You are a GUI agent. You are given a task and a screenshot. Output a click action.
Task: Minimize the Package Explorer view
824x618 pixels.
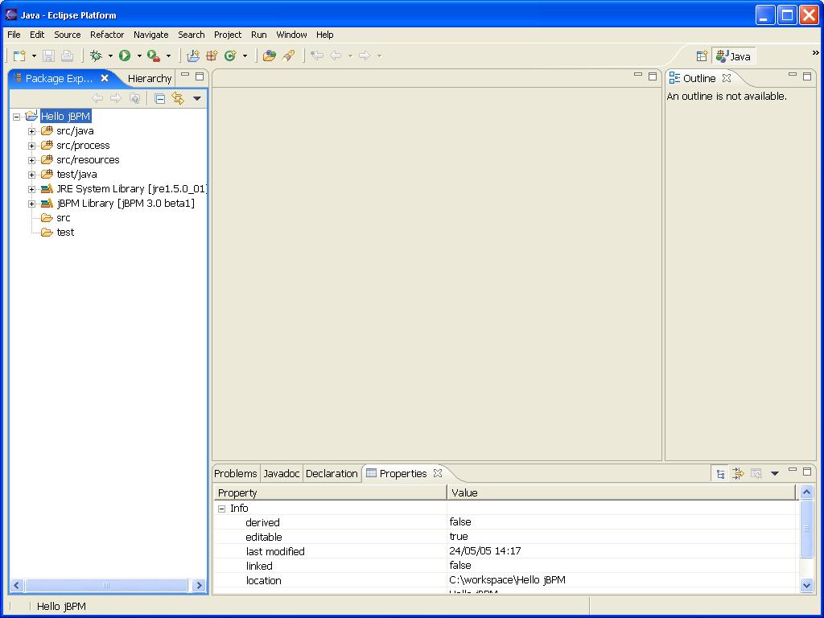click(x=185, y=75)
